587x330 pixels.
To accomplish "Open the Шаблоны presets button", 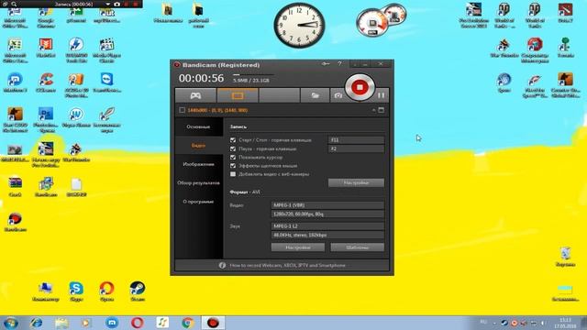I will 357,247.
